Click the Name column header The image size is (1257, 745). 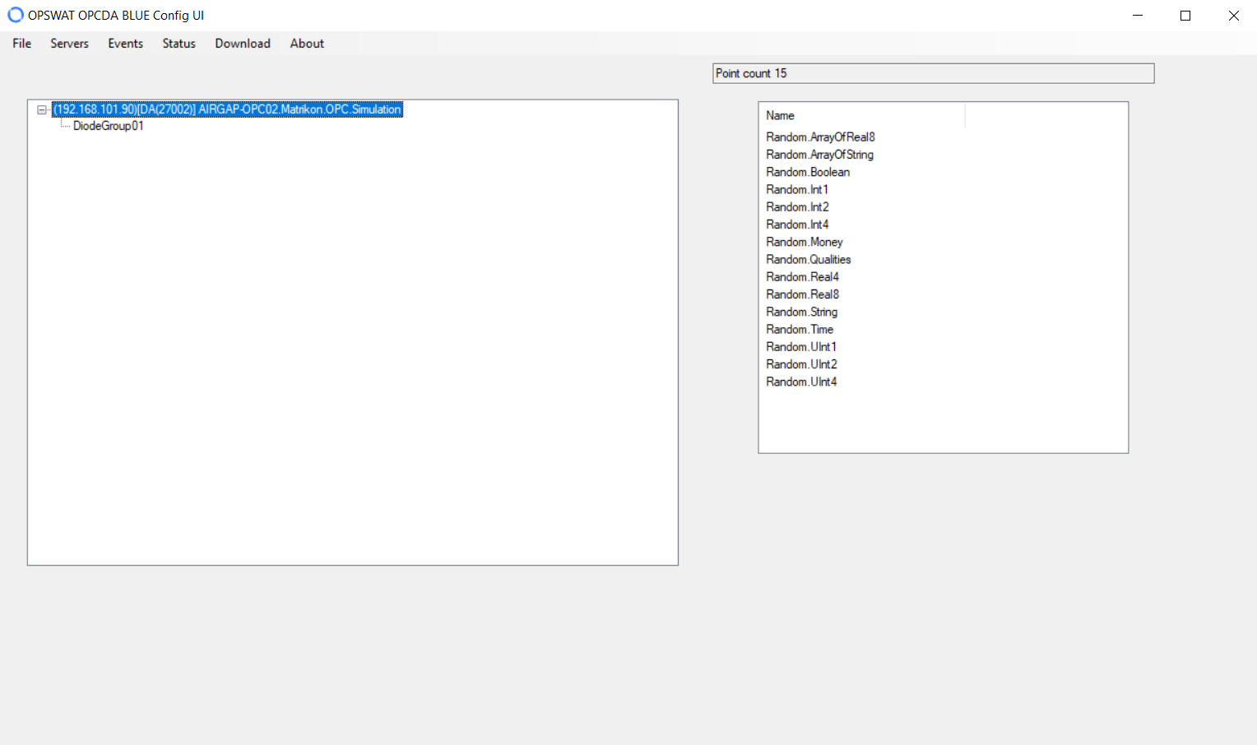862,116
